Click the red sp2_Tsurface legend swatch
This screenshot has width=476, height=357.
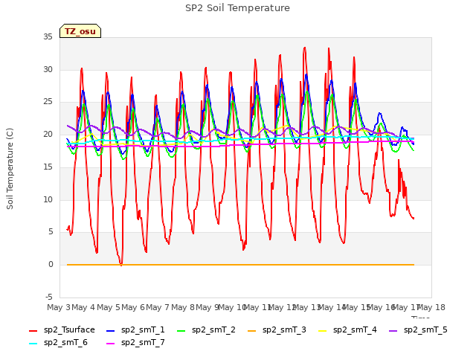pyautogui.click(x=33, y=330)
